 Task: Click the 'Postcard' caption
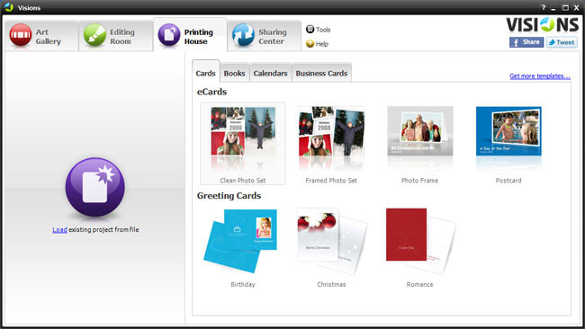point(508,181)
